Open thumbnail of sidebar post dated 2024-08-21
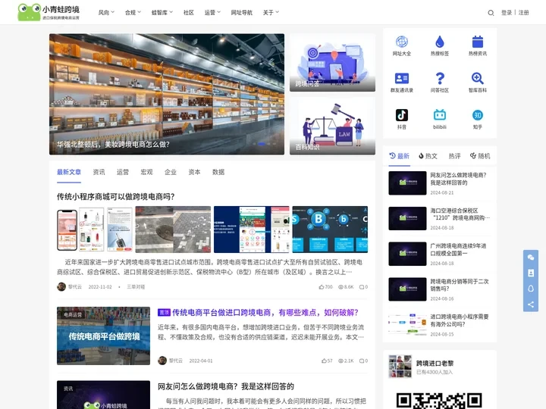The height and width of the screenshot is (409, 546). tap(407, 183)
